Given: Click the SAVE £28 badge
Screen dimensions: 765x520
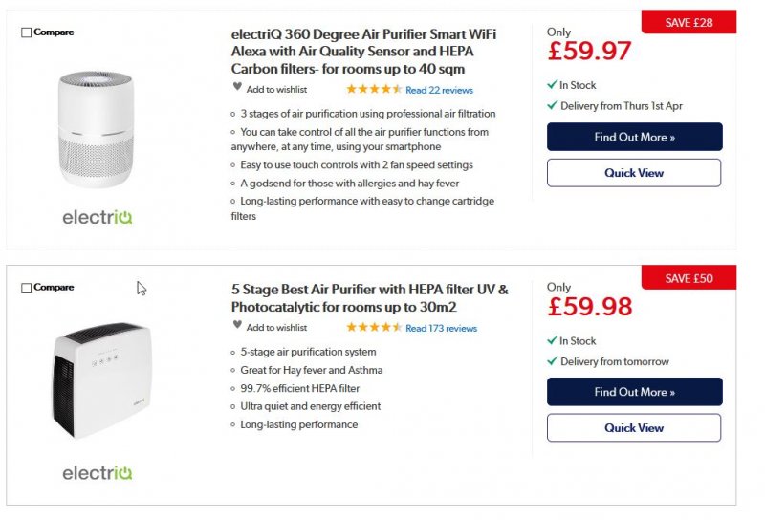Looking at the screenshot, I should [688, 22].
